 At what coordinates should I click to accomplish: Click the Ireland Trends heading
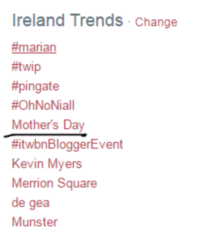(67, 20)
